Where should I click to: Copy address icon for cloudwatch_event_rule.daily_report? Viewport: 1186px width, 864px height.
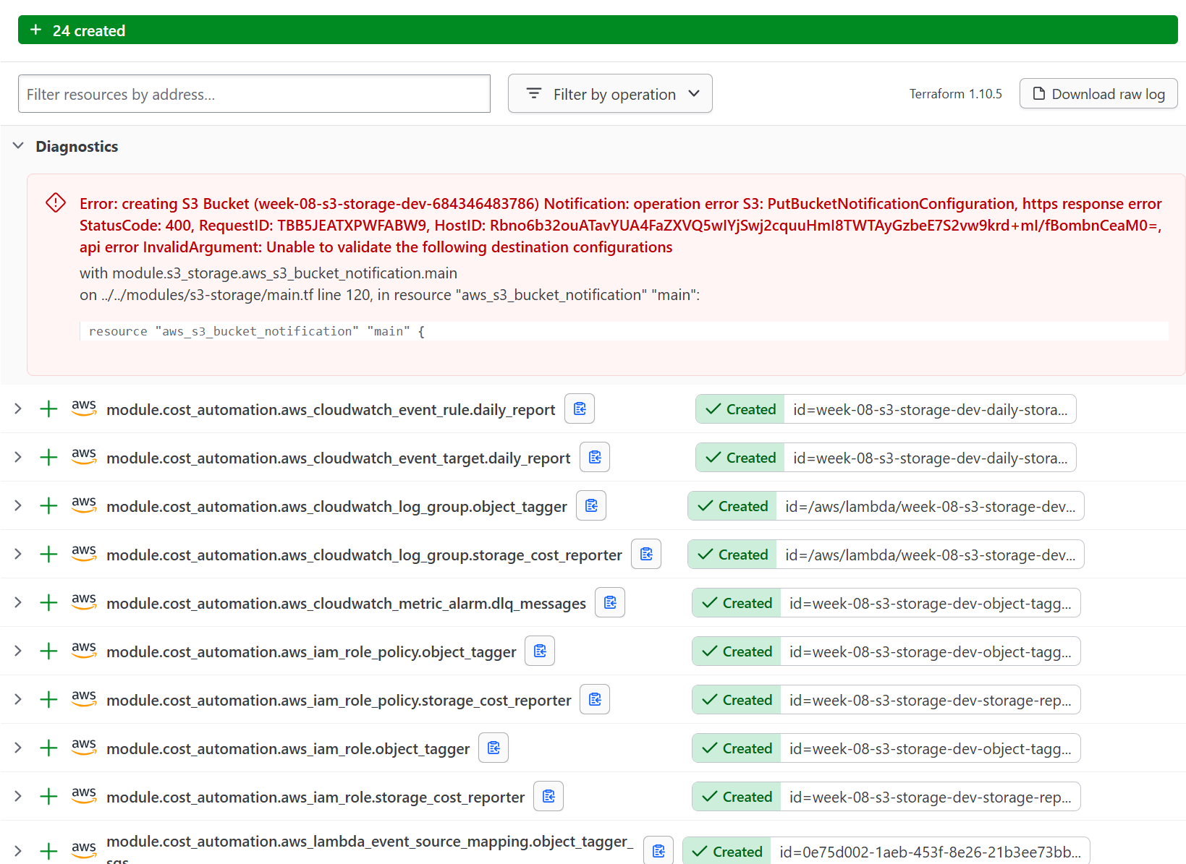(580, 409)
